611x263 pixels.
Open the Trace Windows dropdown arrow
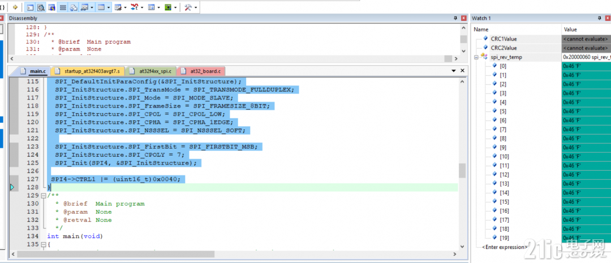pos(159,7)
